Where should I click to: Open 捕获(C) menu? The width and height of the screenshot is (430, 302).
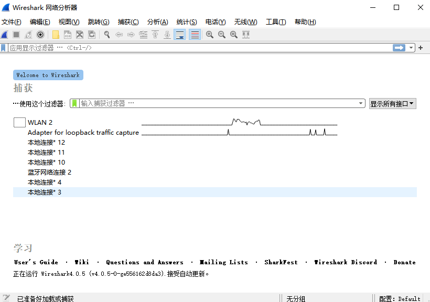click(x=128, y=22)
